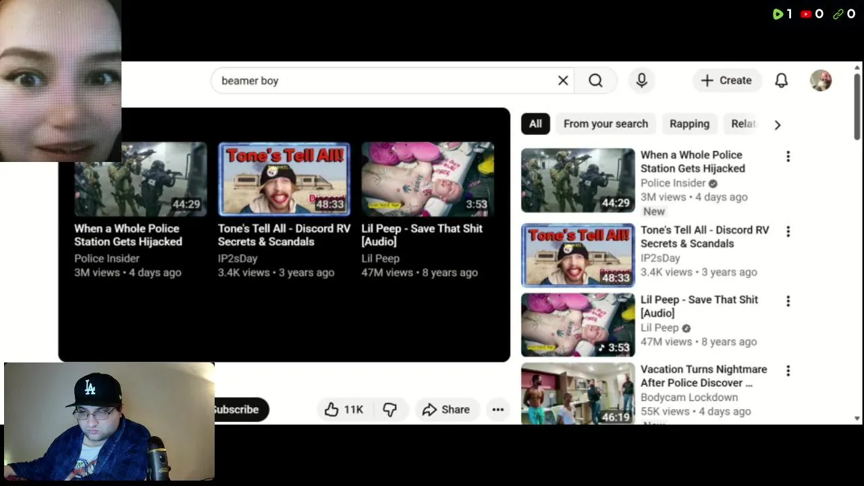Dislike the video with thumbs down

[389, 409]
